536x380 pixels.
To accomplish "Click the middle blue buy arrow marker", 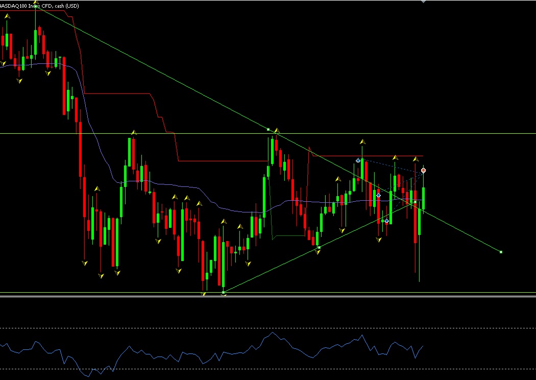I will click(x=378, y=195).
